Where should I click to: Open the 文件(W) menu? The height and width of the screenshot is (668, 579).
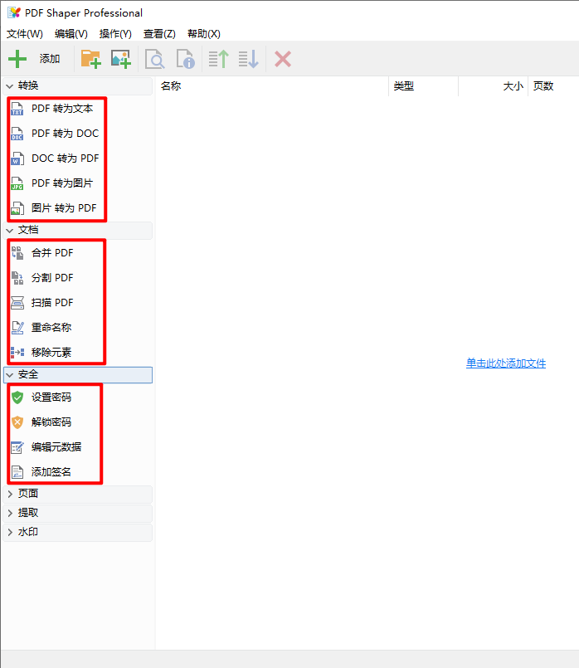25,34
